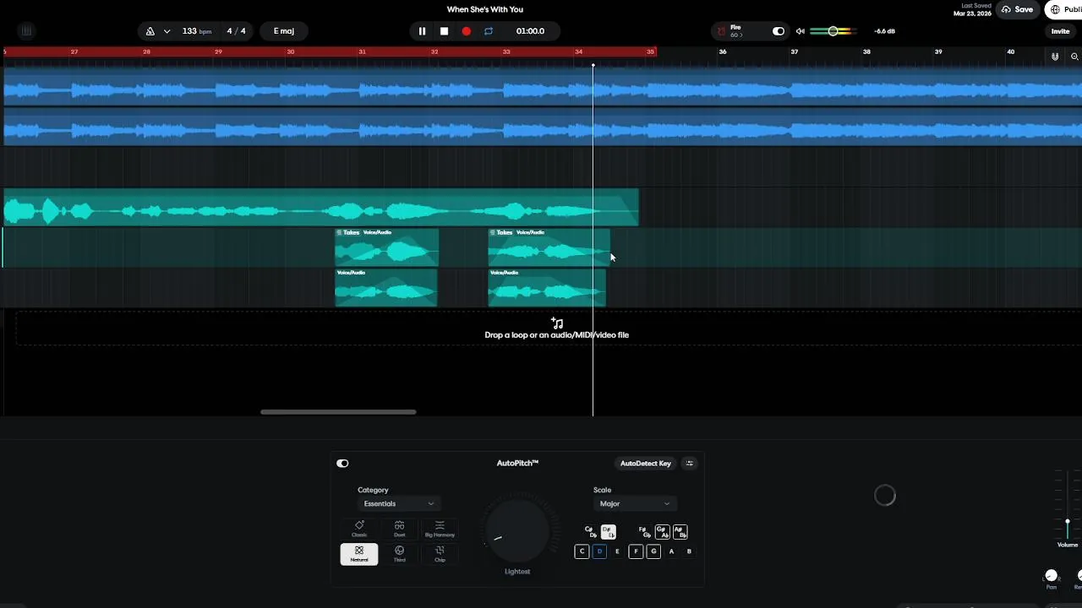Image resolution: width=1082 pixels, height=608 pixels.
Task: Adjust the master volume slider
Action: click(833, 31)
